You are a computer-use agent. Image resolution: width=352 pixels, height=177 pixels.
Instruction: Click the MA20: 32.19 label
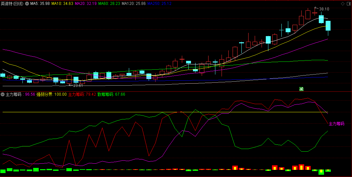pyautogui.click(x=86, y=4)
